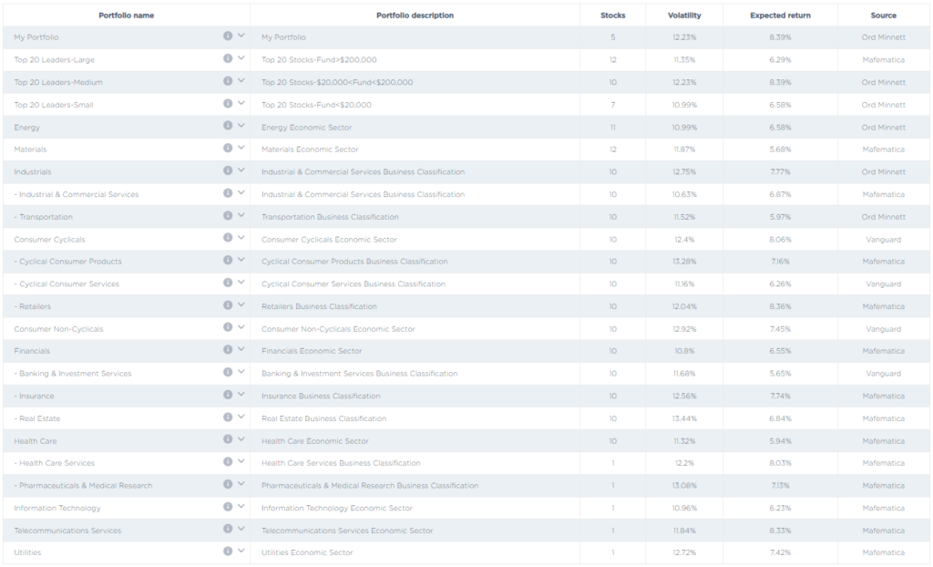Click 'Energy Economic Sector' description
This screenshot has width=933, height=567.
(306, 128)
